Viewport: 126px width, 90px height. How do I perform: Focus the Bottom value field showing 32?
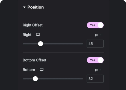coord(95,79)
